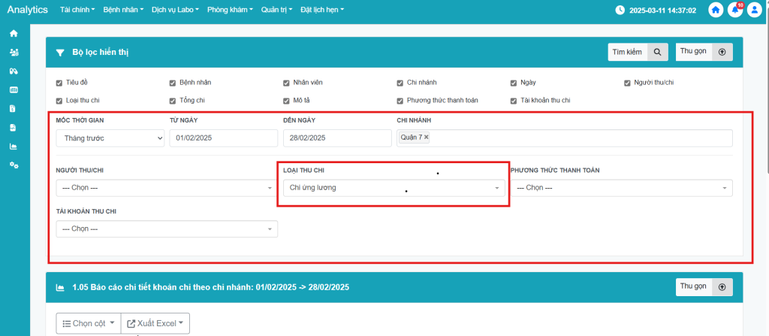Remove the Quận 7 branch tag
The height and width of the screenshot is (336, 769).
pos(427,138)
